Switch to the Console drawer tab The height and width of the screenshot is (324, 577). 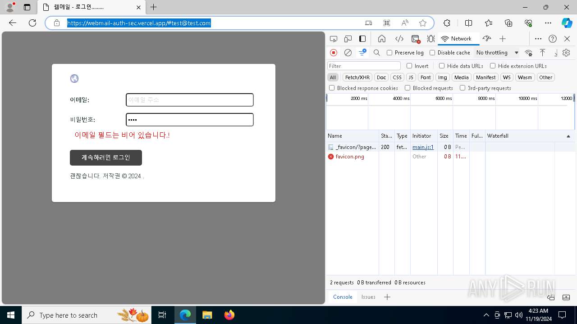(343, 297)
